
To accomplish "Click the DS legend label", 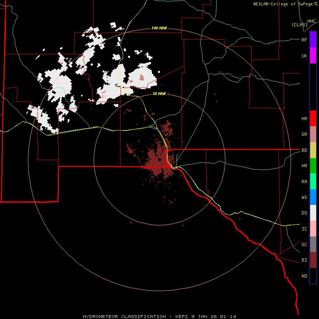I will coord(304,213).
